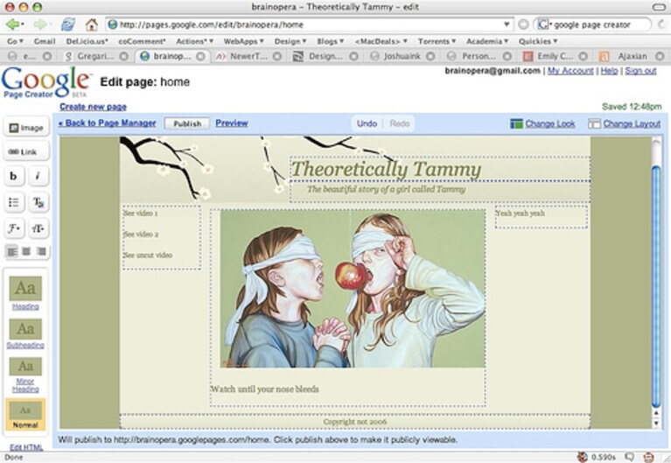Open the MacDeals bookmarks folder
This screenshot has width=671, height=463.
pyautogui.click(x=381, y=41)
